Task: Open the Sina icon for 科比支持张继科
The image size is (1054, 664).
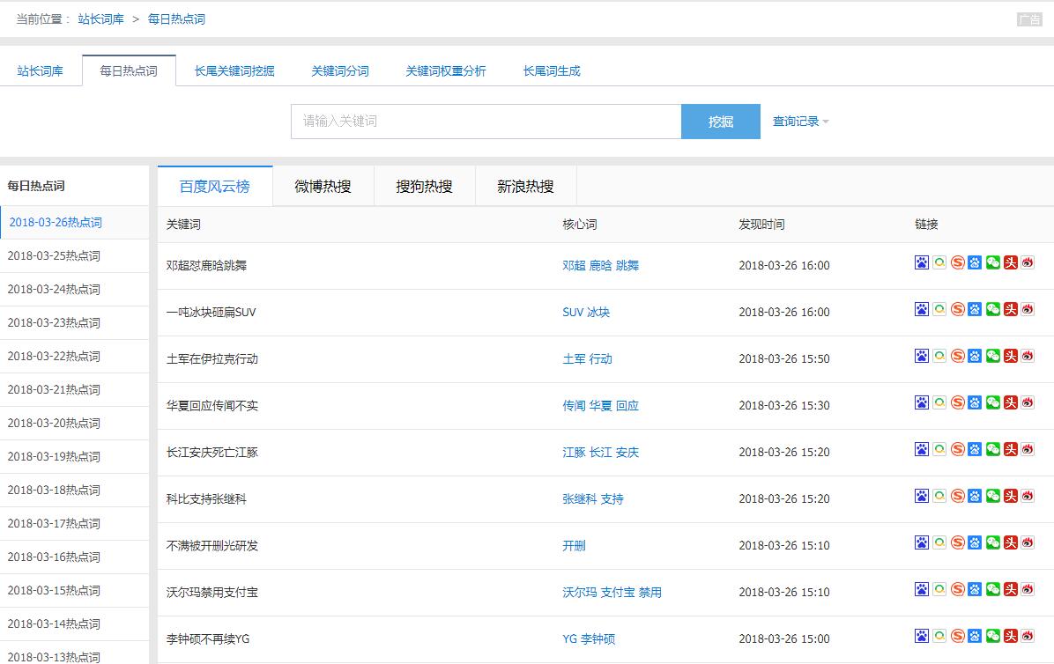Action: click(x=1028, y=496)
